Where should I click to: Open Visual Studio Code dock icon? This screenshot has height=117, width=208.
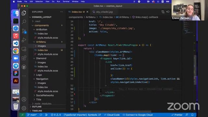[x=16, y=43]
